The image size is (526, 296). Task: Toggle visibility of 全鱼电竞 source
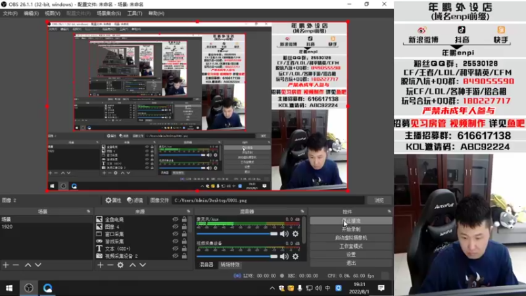176,219
